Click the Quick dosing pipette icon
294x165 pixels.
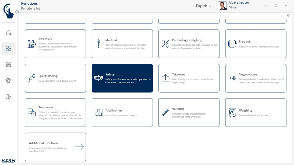point(32,78)
